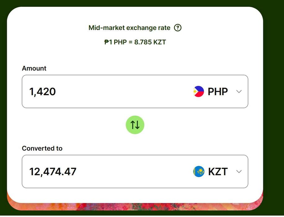Click empty space right of 1,420 amount
The height and width of the screenshot is (217, 284).
[124, 91]
